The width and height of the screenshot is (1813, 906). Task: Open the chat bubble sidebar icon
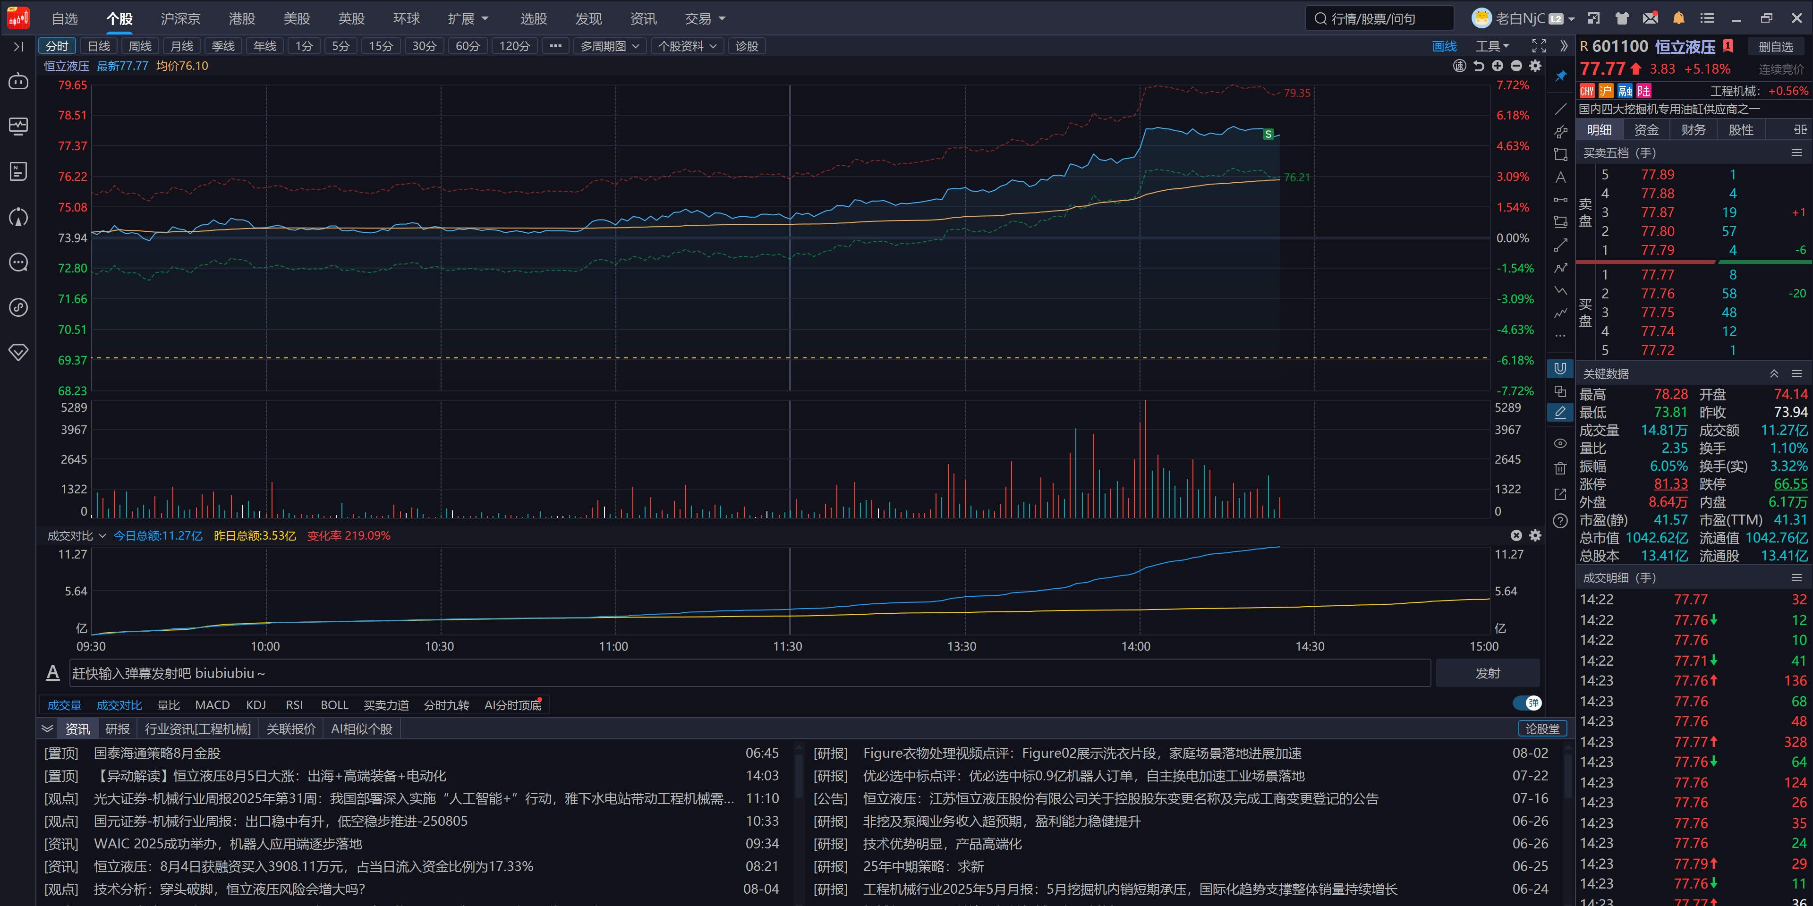point(18,262)
